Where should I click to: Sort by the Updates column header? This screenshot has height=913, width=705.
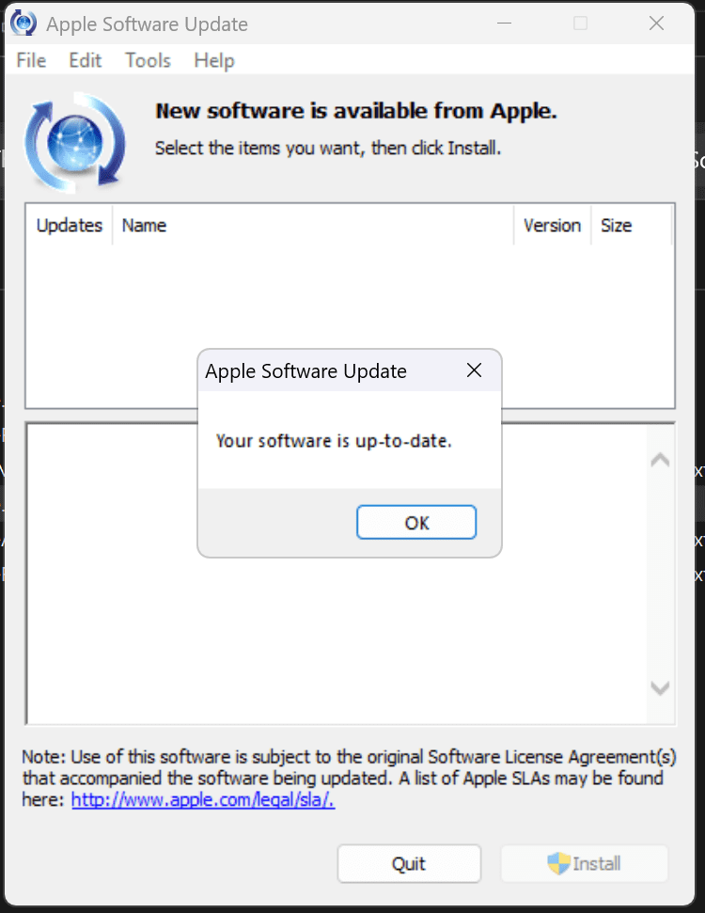70,225
